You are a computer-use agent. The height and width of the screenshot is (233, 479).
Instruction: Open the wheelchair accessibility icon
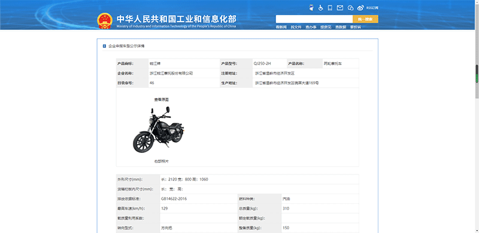click(320, 8)
